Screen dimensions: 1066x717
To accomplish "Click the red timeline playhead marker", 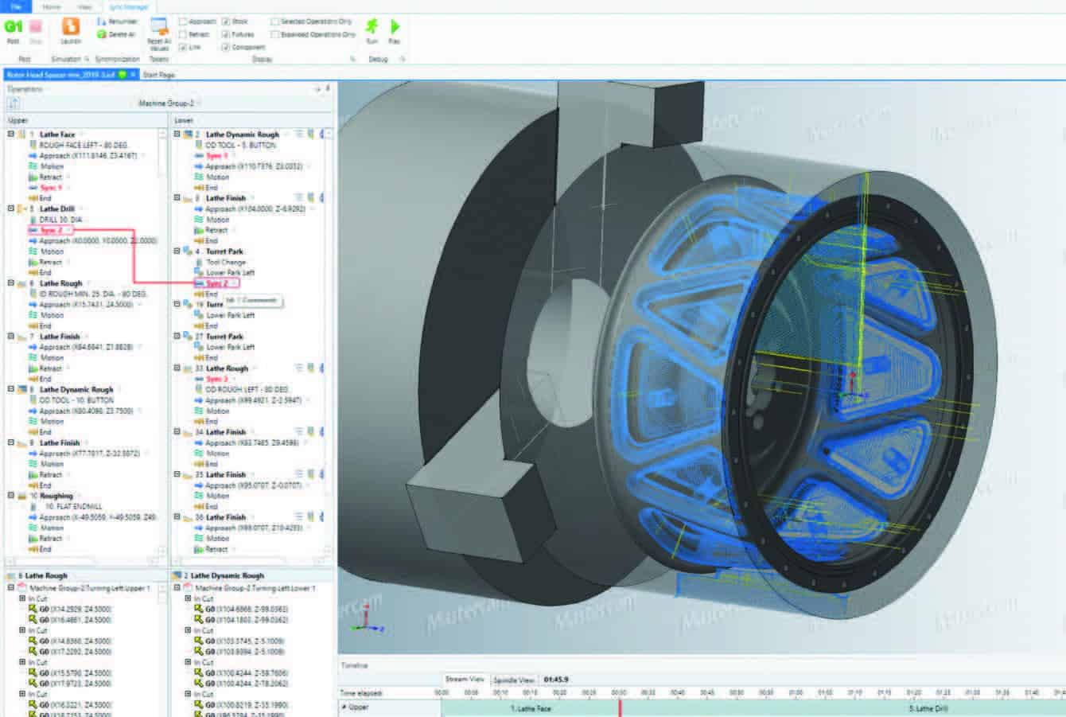I will coord(620,707).
